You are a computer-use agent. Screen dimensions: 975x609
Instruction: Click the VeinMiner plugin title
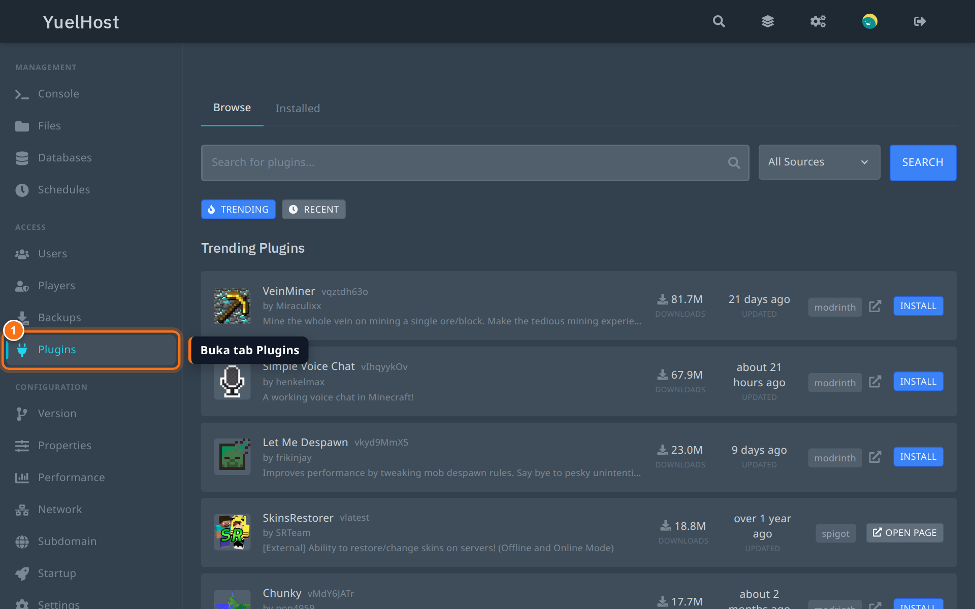click(288, 291)
